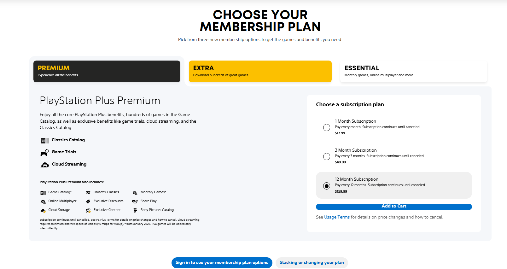Open the Usage Terms link

(x=337, y=217)
